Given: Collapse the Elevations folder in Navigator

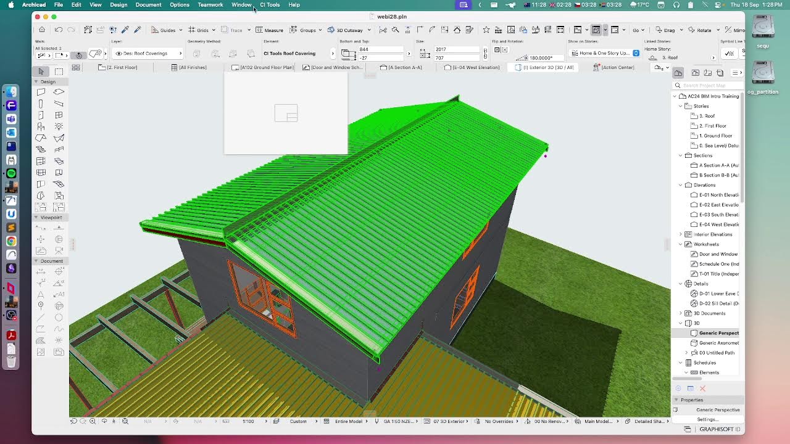Looking at the screenshot, I should [x=681, y=185].
